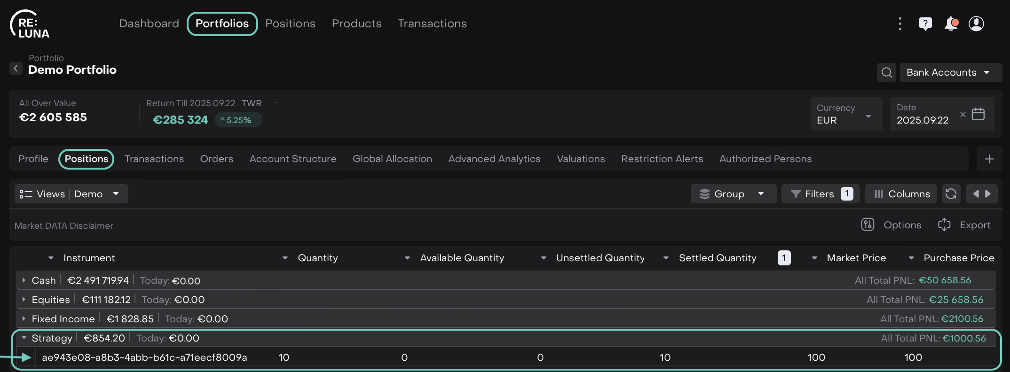Click the refresh table icon

951,194
